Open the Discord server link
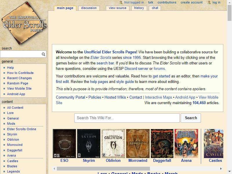Image resolution: width=232 pixels, height=174 pixels. pyautogui.click(x=136, y=69)
